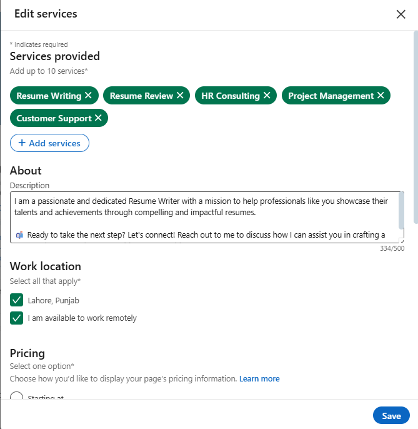Click the Pricing heading

(27, 353)
